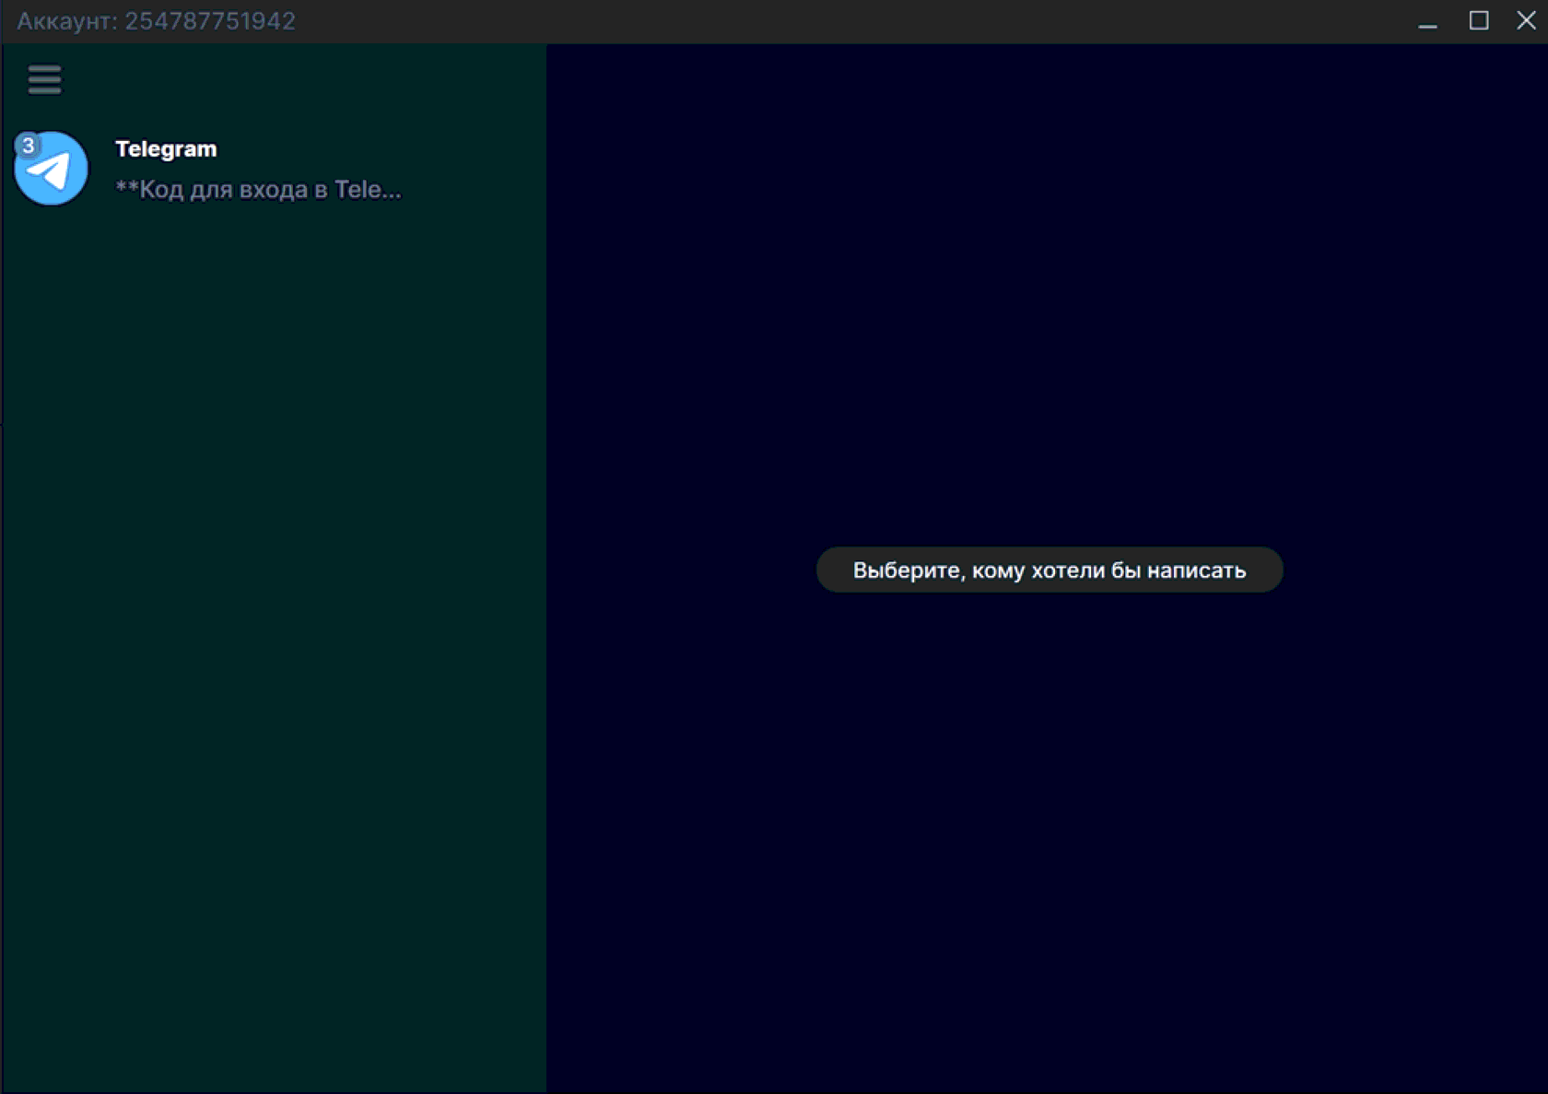This screenshot has height=1094, width=1548.
Task: Open the hamburger main menu
Action: pyautogui.click(x=44, y=79)
